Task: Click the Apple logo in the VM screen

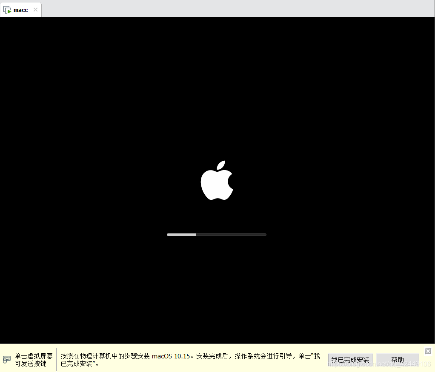Action: click(217, 180)
